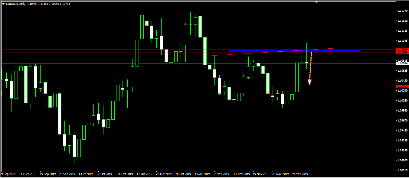Click the 1 Oct 2019 date label
The width and height of the screenshot is (409, 178).
click(86, 174)
